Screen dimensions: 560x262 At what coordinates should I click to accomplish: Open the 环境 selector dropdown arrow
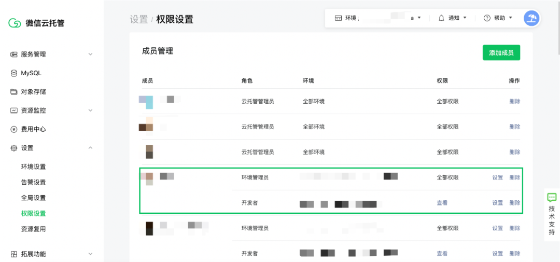(419, 18)
